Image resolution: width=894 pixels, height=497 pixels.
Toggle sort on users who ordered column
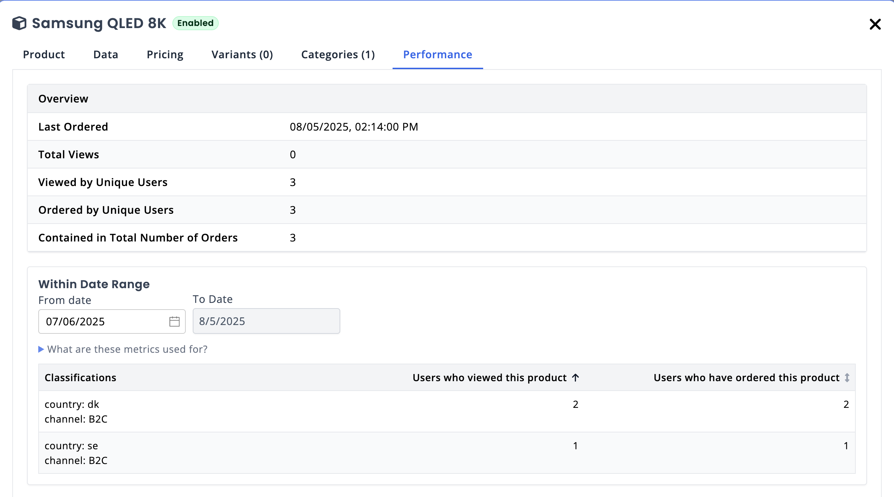847,378
